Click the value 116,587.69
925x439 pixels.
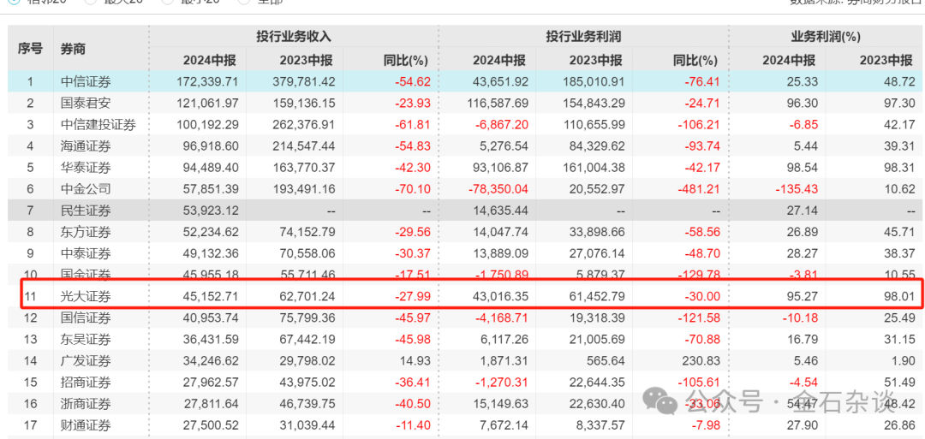coord(497,104)
